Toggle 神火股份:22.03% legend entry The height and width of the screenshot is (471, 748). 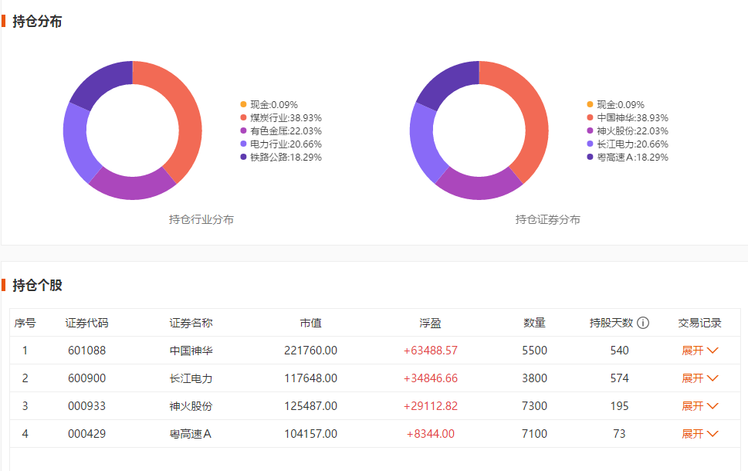click(628, 130)
